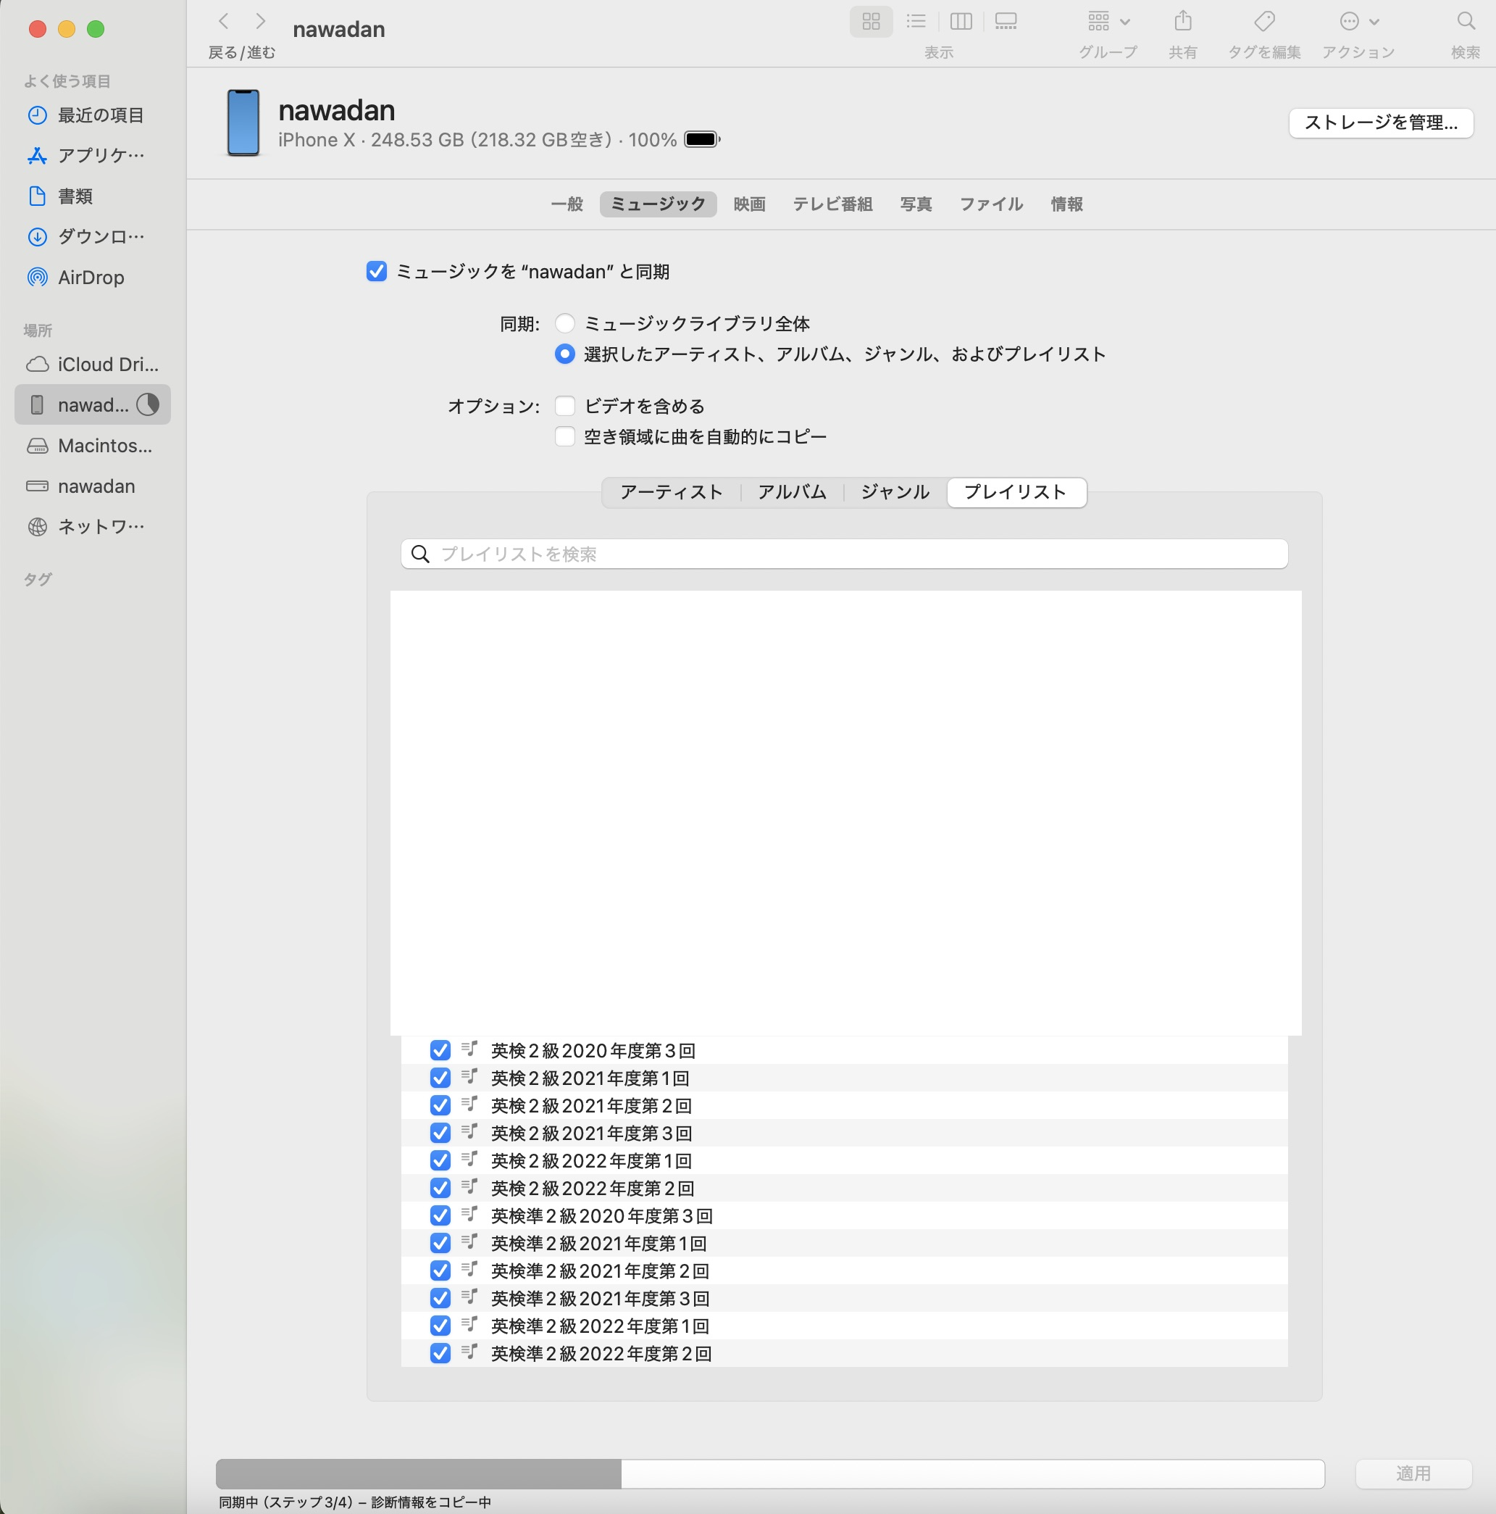
Task: Open Macintosh HD in sidebar
Action: (93, 446)
